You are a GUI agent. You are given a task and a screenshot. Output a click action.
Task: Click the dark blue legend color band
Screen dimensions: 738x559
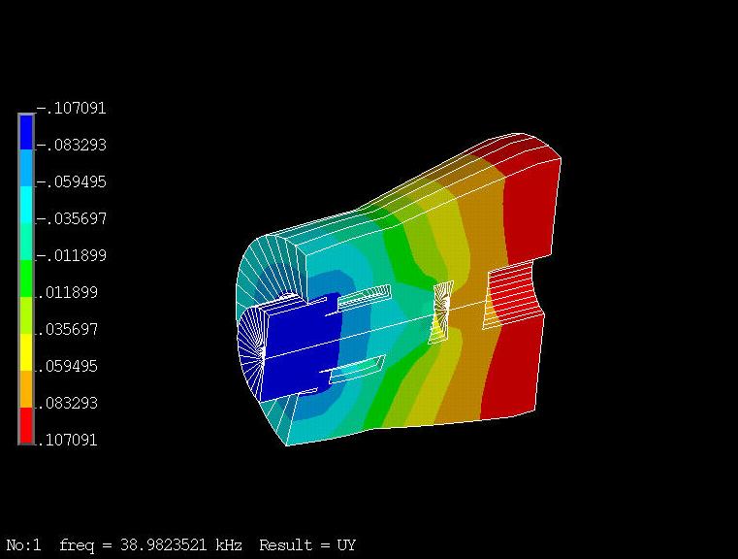click(26, 132)
